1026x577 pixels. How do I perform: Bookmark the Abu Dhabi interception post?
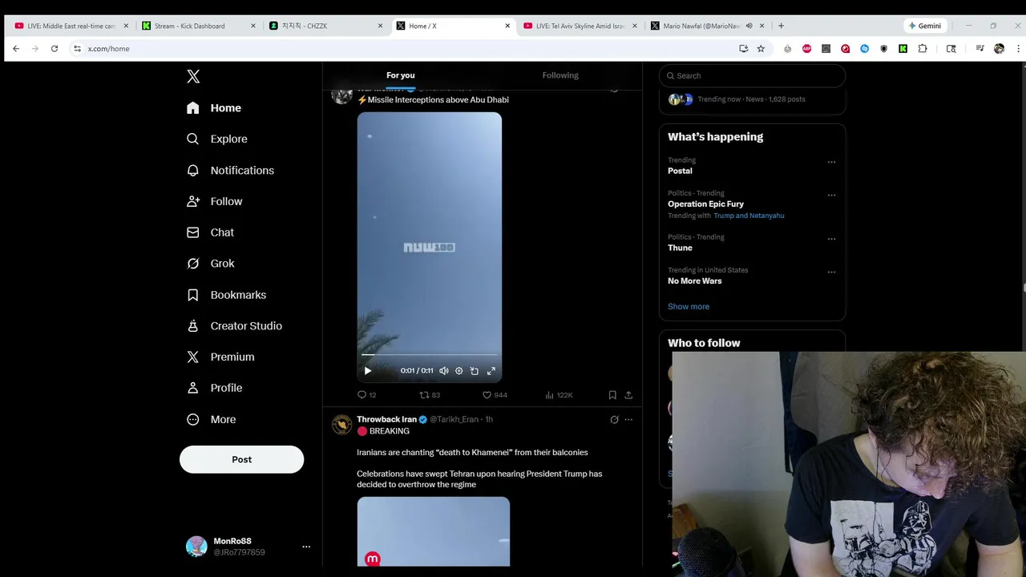(612, 395)
